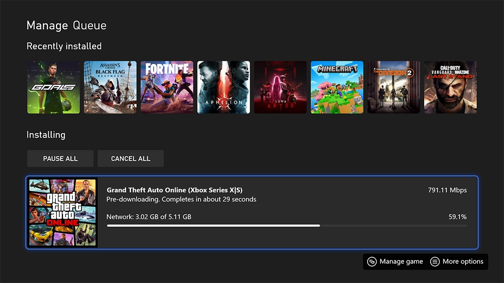Select the Manage game label
The image size is (504, 283).
401,261
